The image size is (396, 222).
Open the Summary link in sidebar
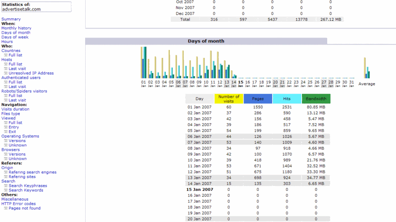point(11,19)
